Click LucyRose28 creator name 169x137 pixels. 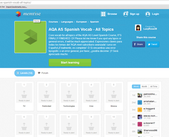pyautogui.click(x=150, y=29)
